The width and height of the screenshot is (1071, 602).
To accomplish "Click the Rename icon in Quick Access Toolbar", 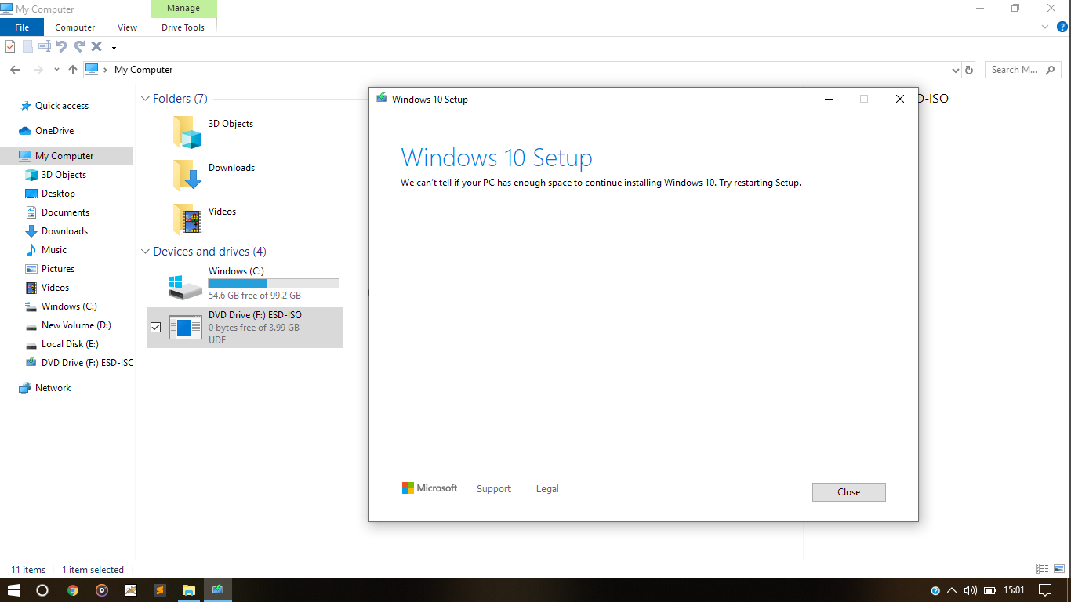I will click(x=45, y=46).
